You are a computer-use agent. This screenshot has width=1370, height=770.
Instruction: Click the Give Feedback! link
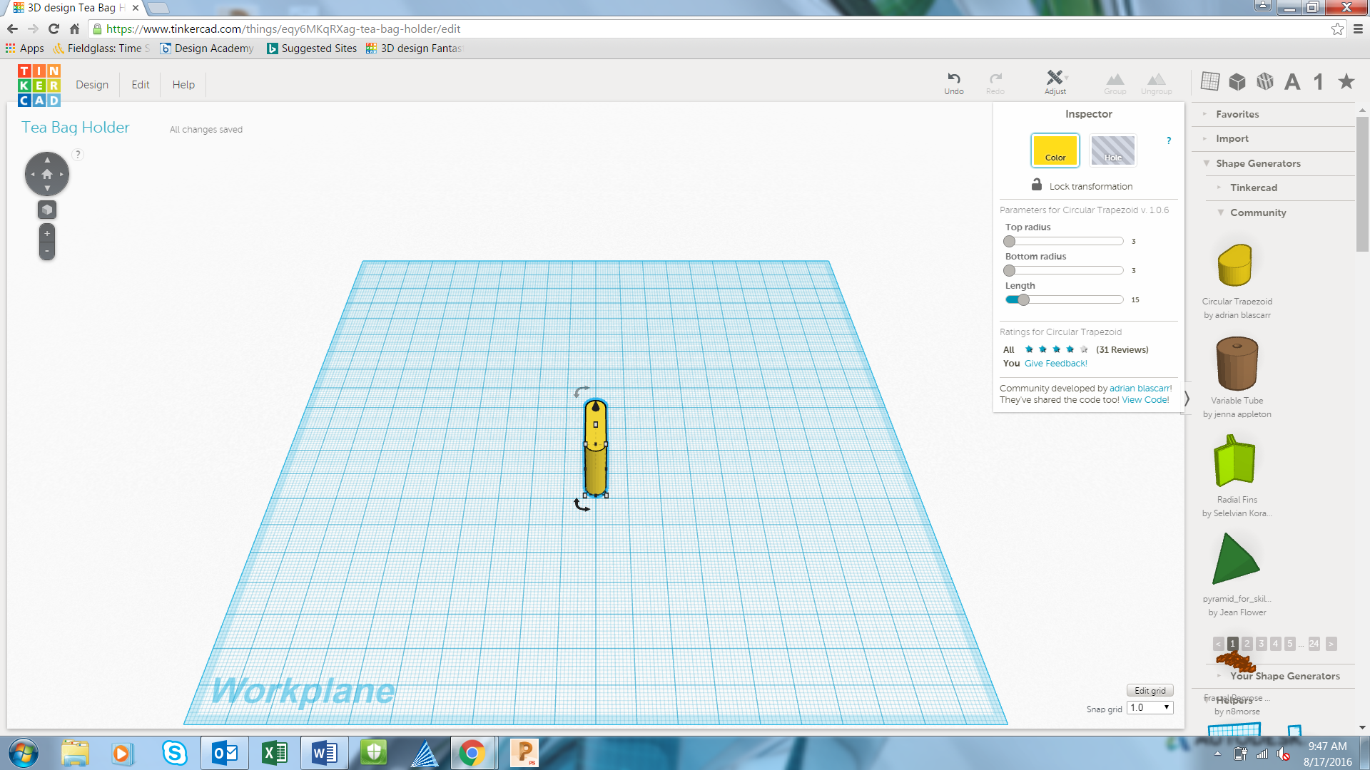tap(1055, 363)
